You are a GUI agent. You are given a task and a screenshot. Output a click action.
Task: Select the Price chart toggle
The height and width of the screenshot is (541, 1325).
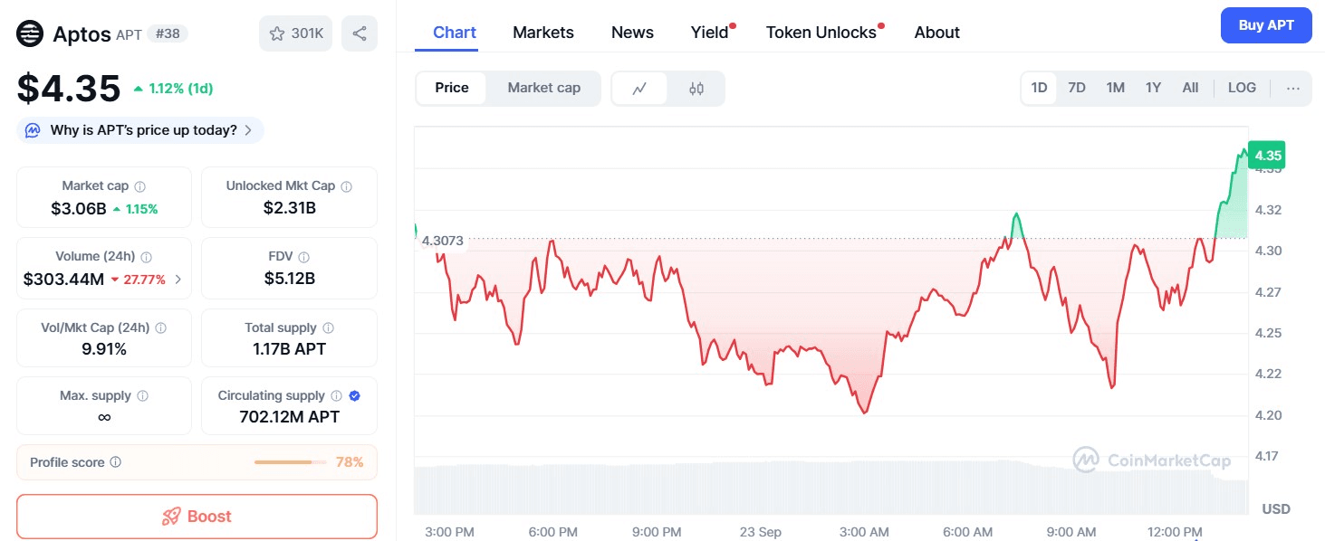(x=451, y=88)
